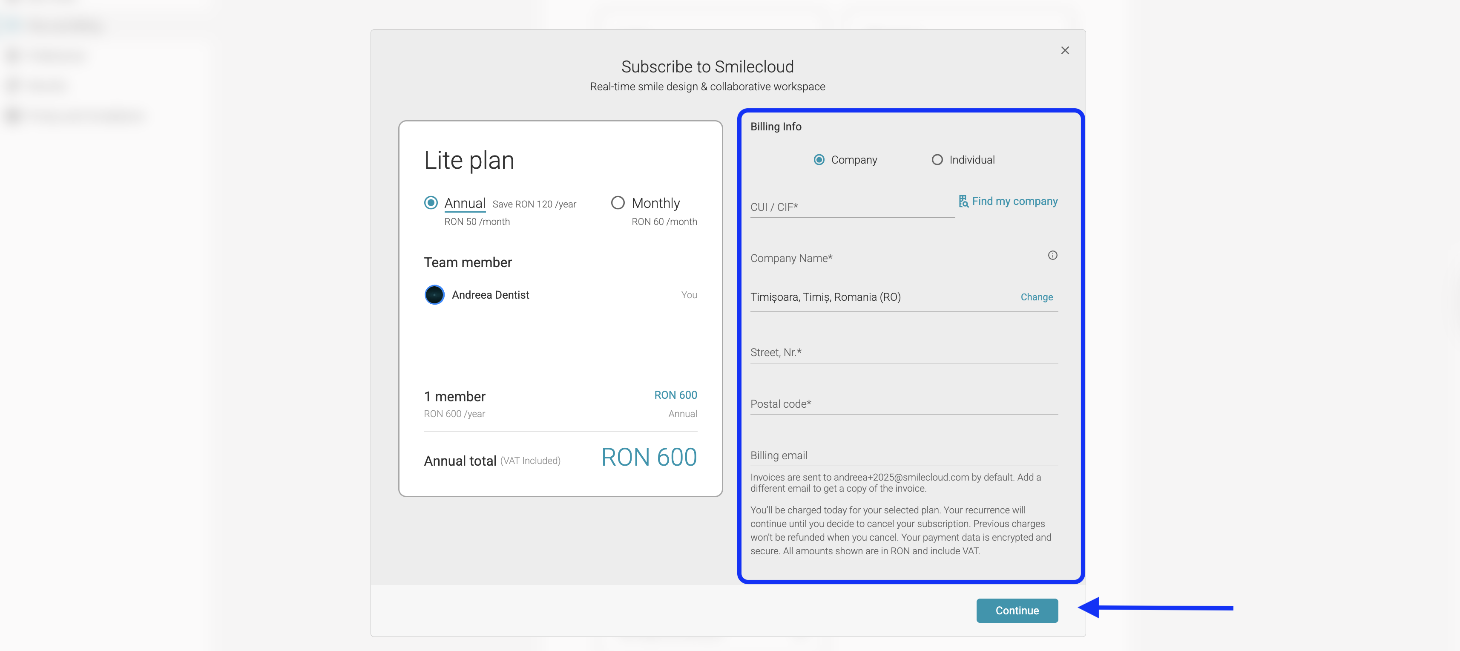1460x651 pixels.
Task: Click the Find my company building icon
Action: (963, 202)
